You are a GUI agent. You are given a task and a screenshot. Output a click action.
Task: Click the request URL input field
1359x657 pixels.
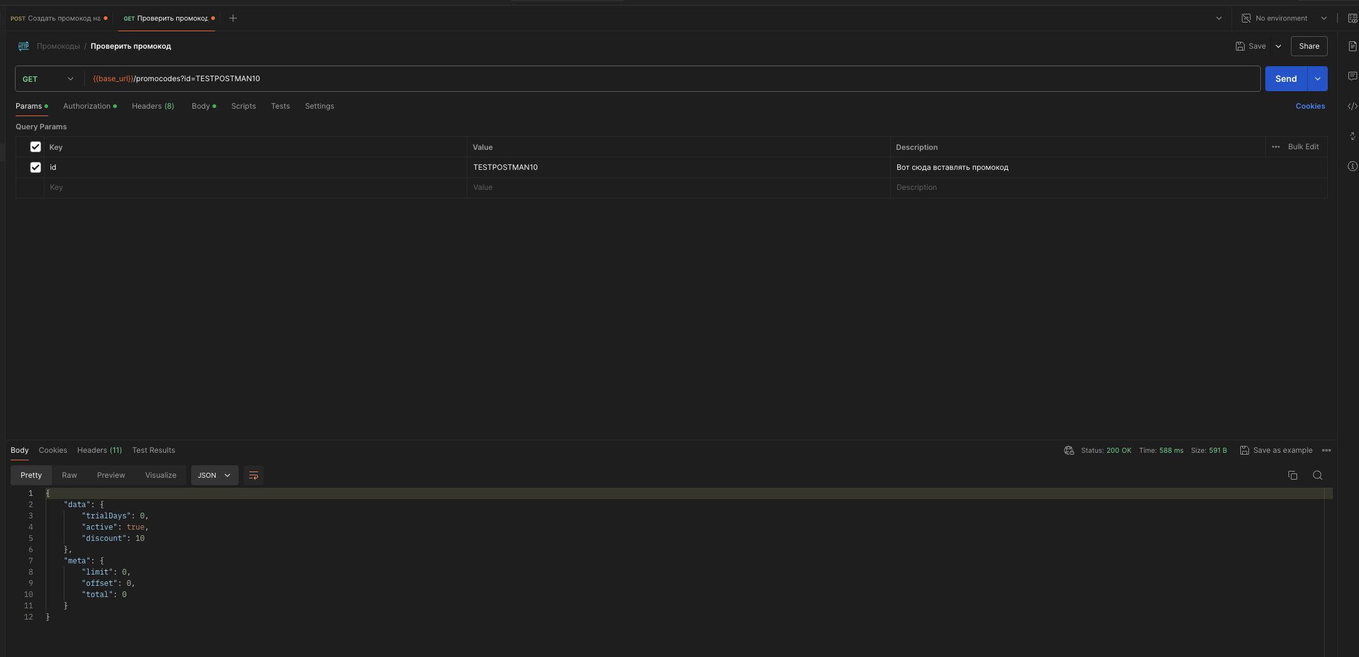[625, 79]
